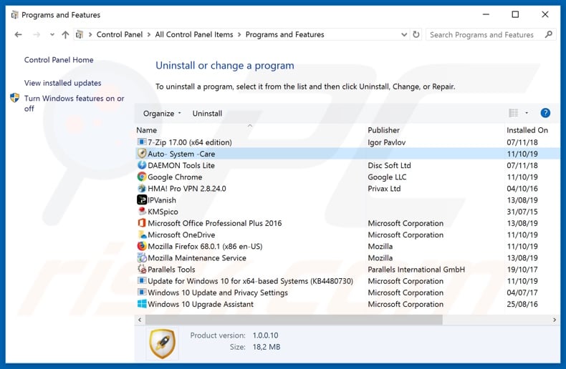Go back with the left arrow
This screenshot has width=566, height=369.
coord(18,34)
